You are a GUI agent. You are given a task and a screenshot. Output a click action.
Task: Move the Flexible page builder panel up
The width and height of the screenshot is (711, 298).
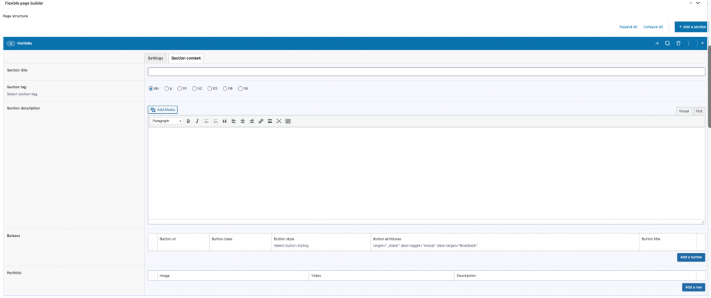point(691,3)
